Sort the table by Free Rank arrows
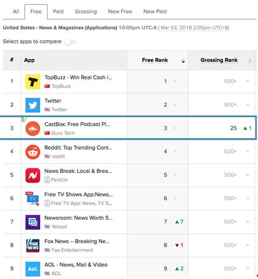The image size is (258, 279). (183, 60)
